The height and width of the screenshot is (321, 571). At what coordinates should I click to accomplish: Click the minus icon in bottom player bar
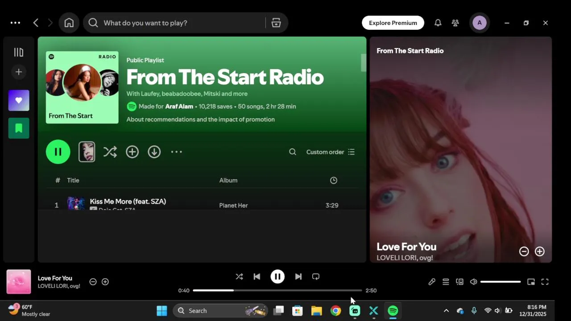point(93,282)
